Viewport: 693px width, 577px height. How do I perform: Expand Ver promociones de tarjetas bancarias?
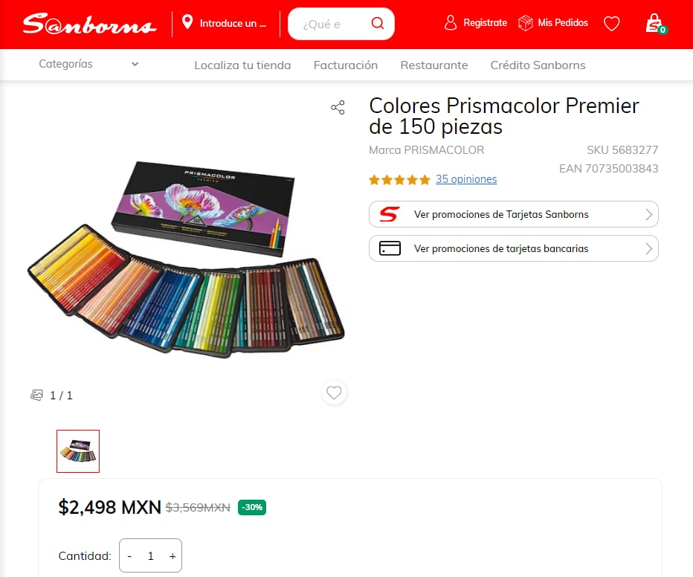pyautogui.click(x=513, y=248)
